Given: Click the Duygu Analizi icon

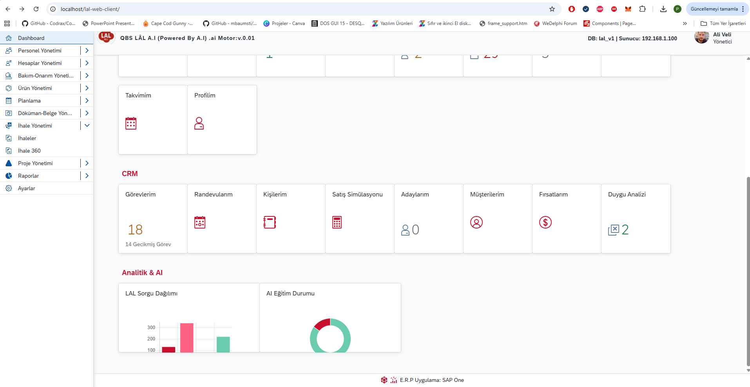Looking at the screenshot, I should coord(614,230).
